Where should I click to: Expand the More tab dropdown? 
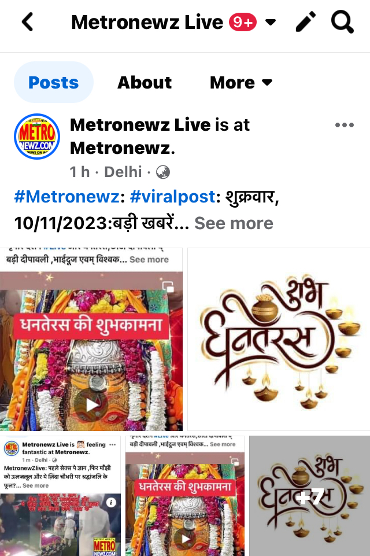(x=241, y=83)
